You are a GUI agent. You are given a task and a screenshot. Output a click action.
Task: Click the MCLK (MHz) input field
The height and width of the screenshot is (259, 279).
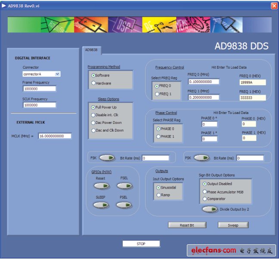coord(55,136)
